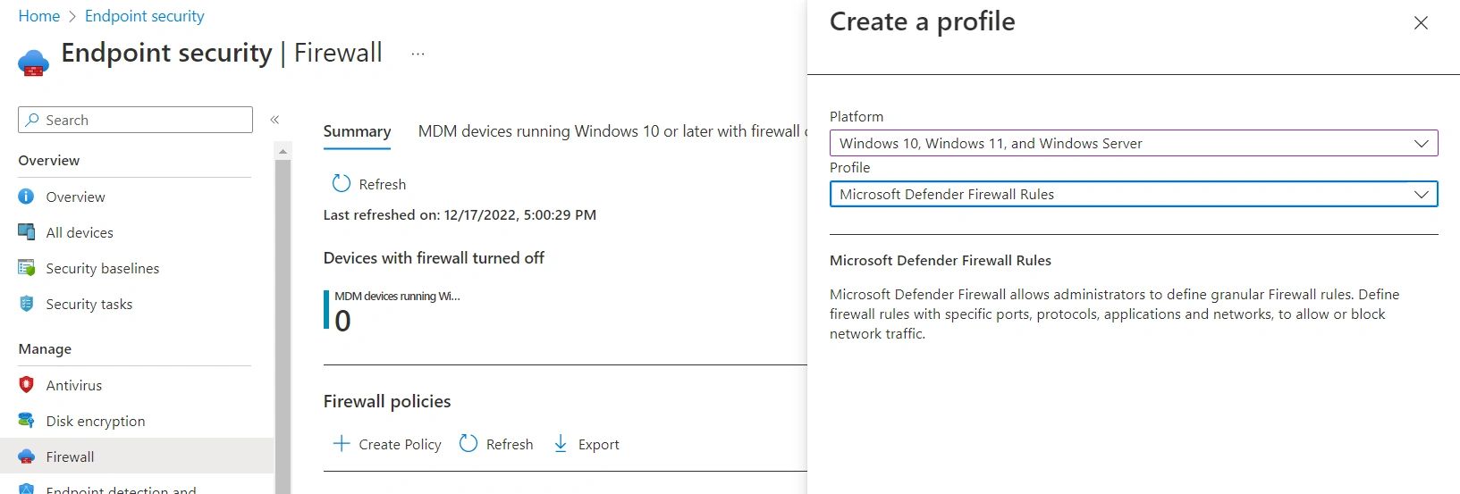The image size is (1460, 494).
Task: Click the Endpoint security breadcrumb link
Action: 145,16
